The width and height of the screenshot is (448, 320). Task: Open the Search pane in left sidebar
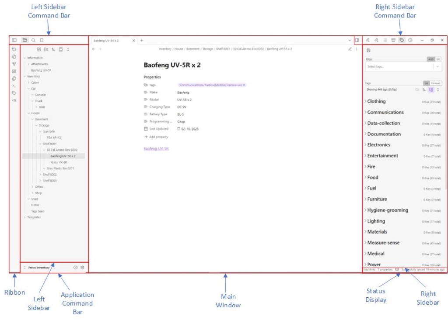[33, 40]
